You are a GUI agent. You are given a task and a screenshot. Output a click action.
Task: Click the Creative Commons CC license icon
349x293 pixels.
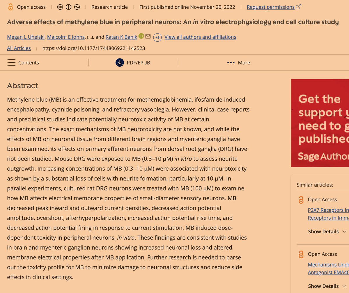pos(60,7)
